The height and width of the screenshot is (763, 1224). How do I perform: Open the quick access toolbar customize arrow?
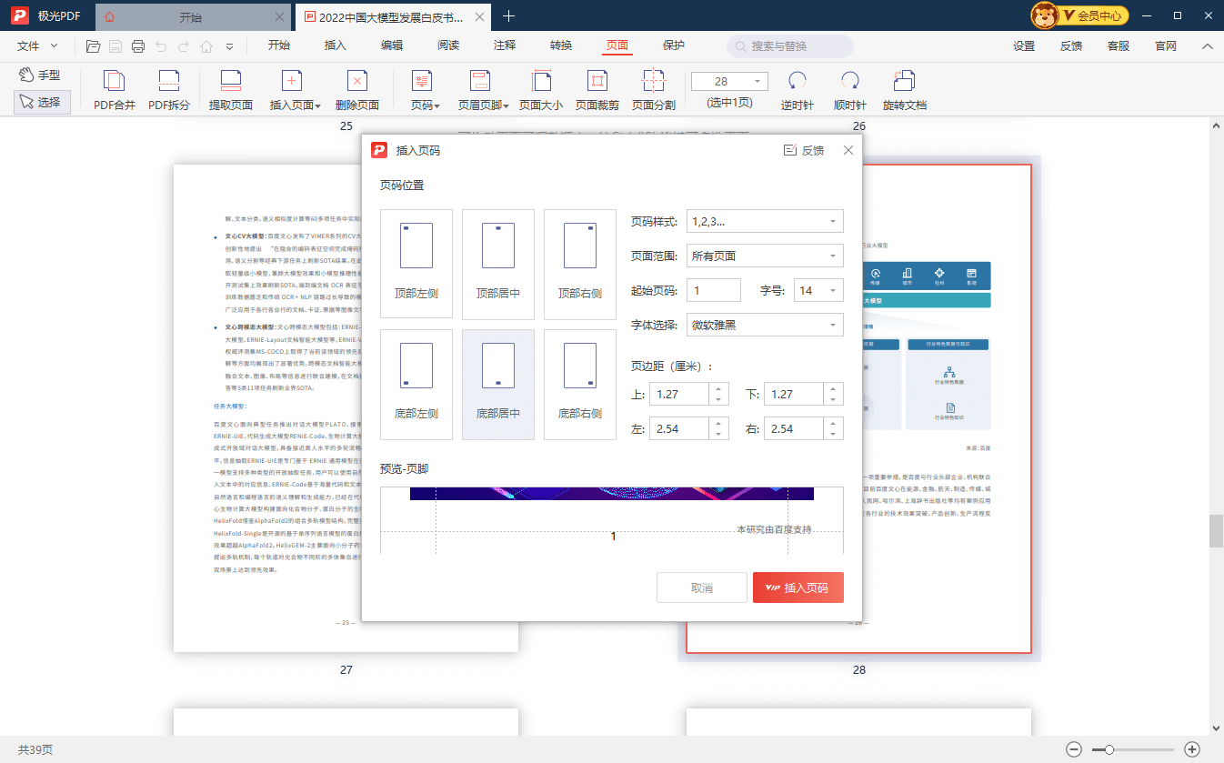(x=229, y=46)
